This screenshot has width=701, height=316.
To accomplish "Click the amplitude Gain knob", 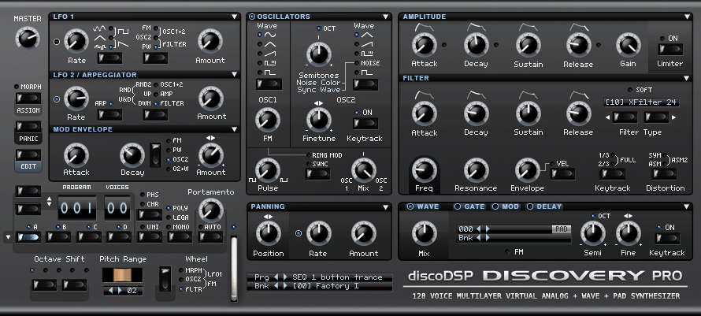I will (628, 44).
